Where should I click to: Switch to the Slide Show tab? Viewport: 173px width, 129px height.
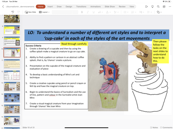point(110,7)
